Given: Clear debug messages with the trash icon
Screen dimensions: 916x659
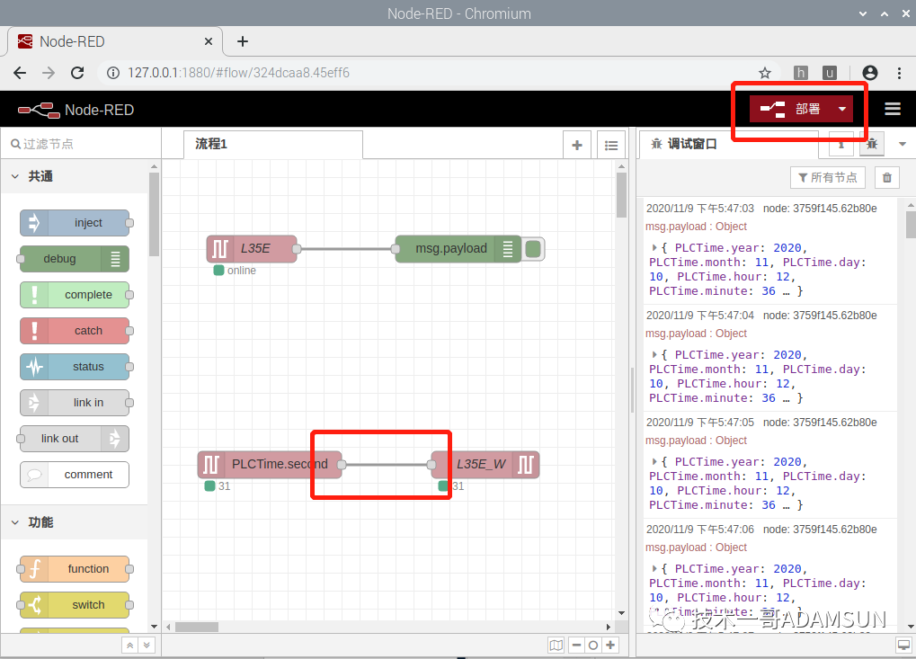Looking at the screenshot, I should pyautogui.click(x=886, y=177).
